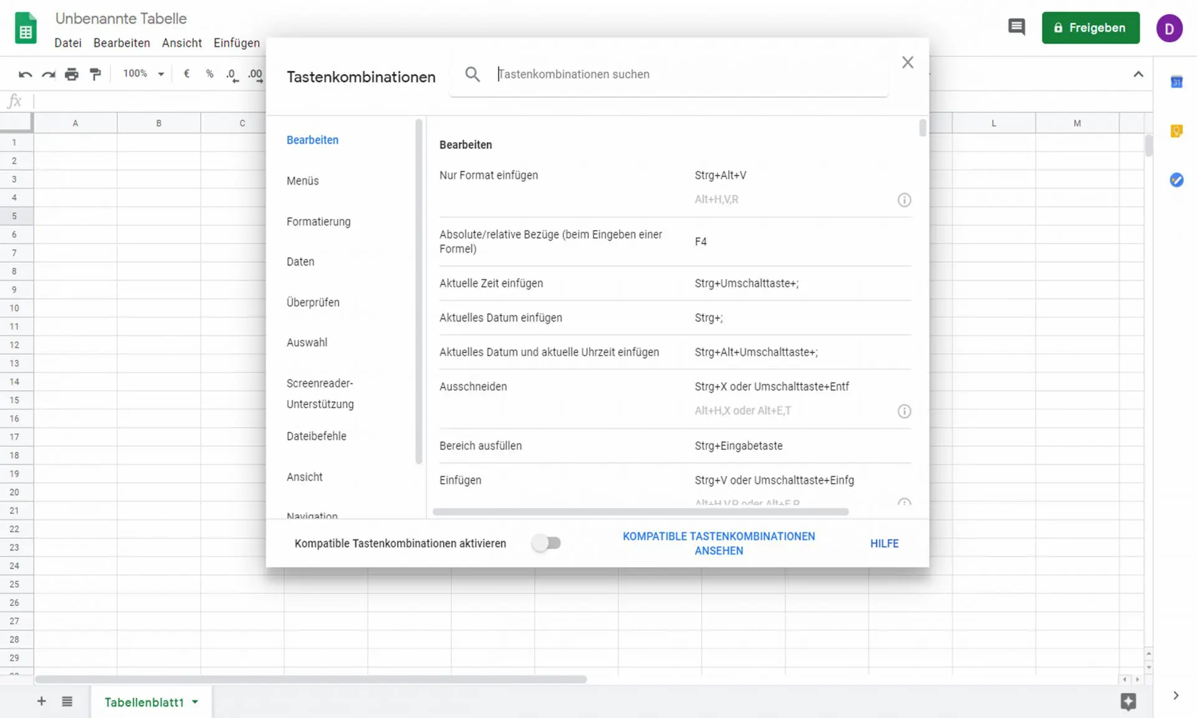The width and height of the screenshot is (1197, 718).
Task: Click the dialog's horizontal scrollbar
Action: click(640, 512)
